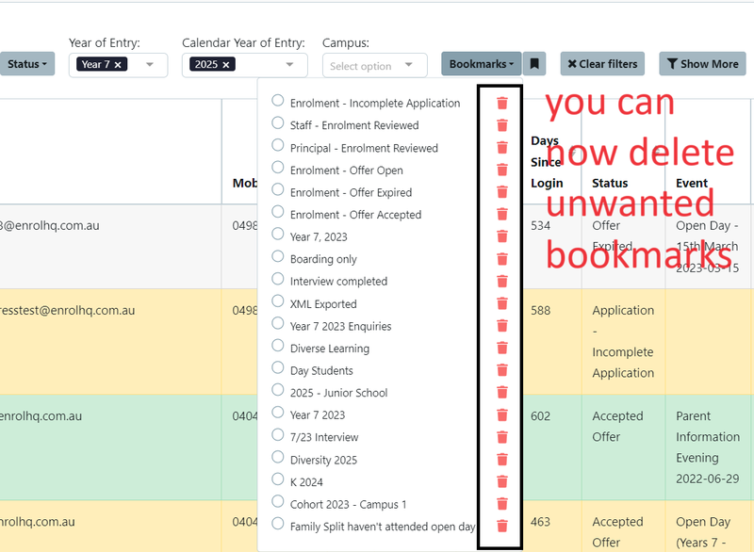Delete the 'K 2024' bookmark
Screen dimensions: 754x552
click(502, 481)
